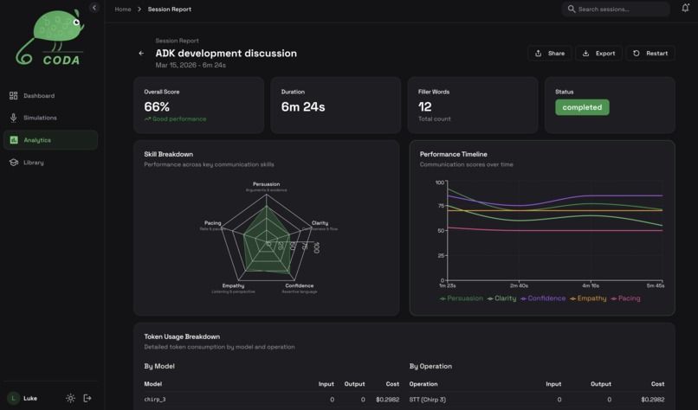
Task: Click the Analytics bar chart icon
Action: (14, 140)
